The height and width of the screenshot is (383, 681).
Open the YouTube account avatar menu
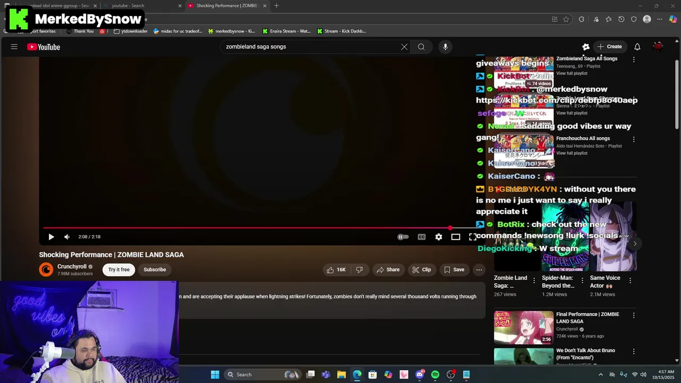pyautogui.click(x=658, y=47)
